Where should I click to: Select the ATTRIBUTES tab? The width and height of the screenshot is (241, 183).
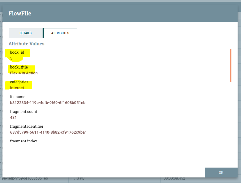point(60,33)
